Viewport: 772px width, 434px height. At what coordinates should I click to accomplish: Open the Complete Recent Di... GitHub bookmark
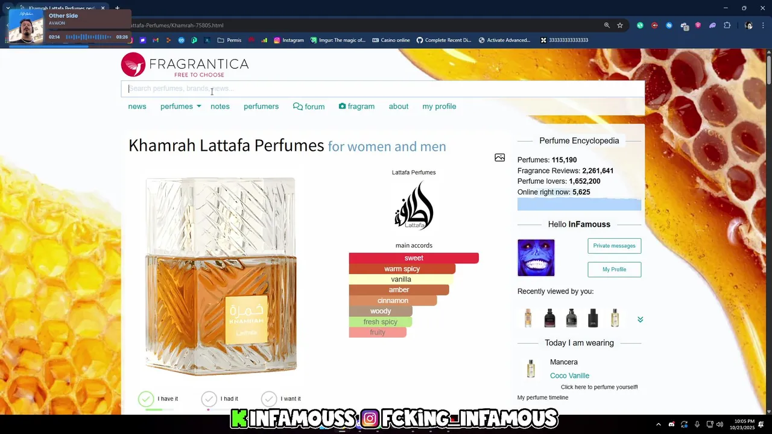click(444, 40)
